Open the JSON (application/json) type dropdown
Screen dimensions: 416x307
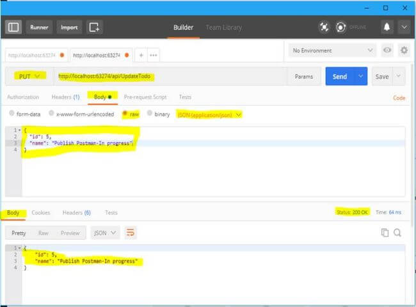(209, 114)
